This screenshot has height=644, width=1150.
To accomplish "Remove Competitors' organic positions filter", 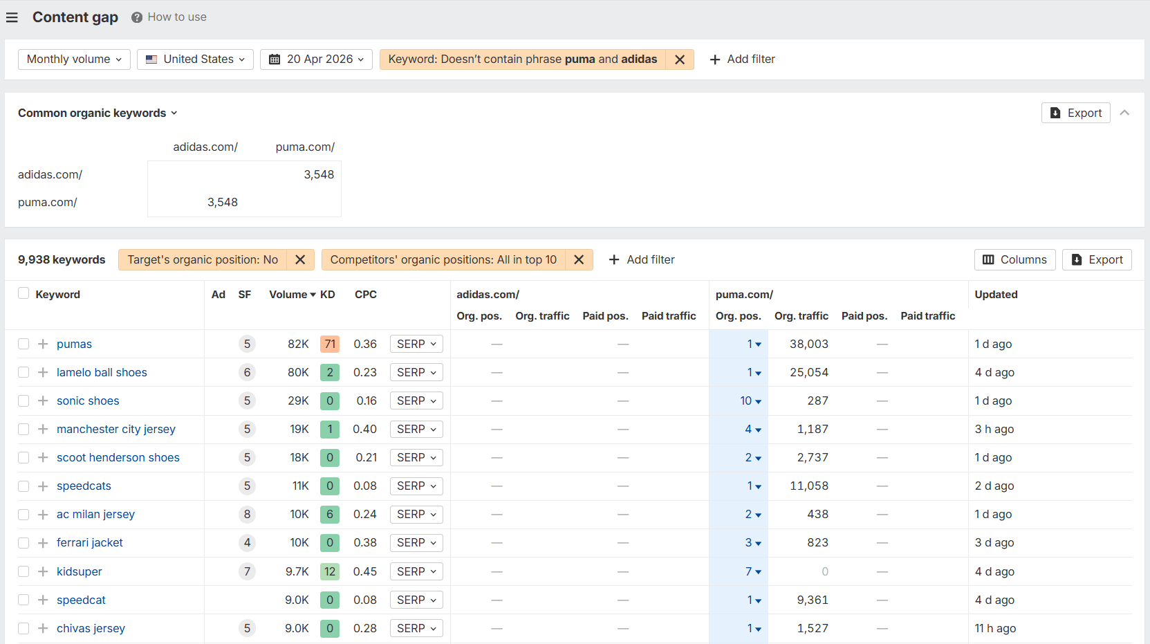I will point(579,259).
